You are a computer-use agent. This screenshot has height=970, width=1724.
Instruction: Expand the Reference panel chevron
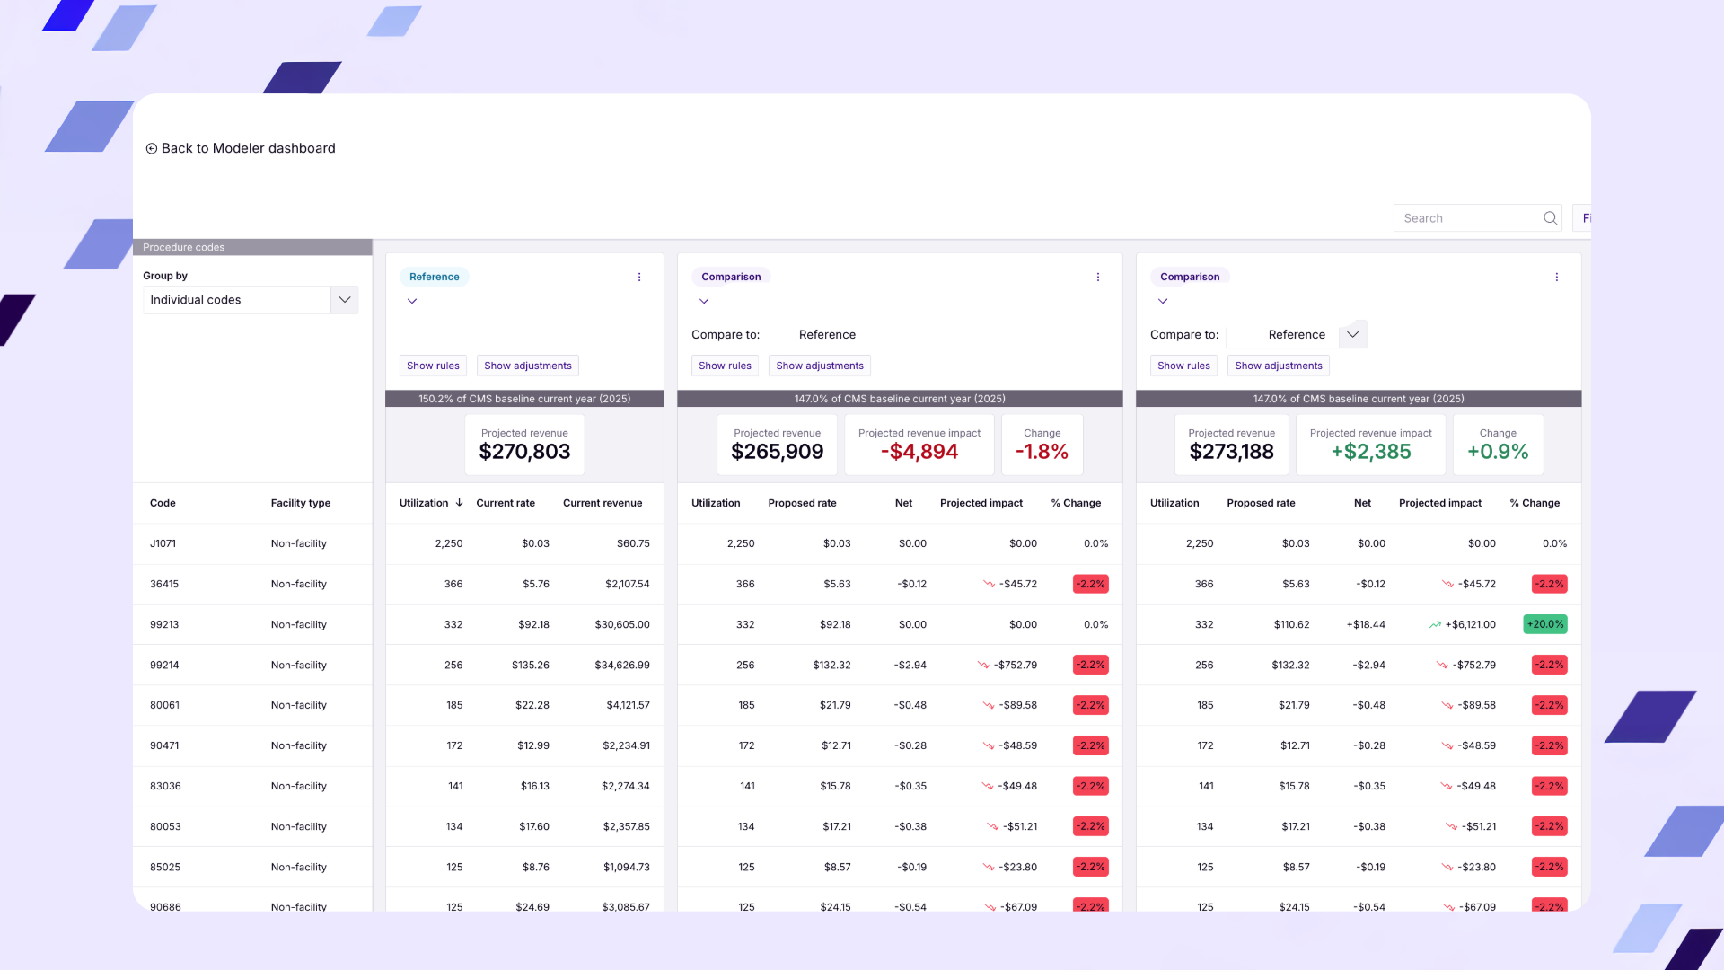[x=412, y=302]
